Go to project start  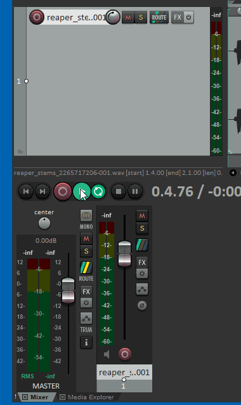point(26,191)
